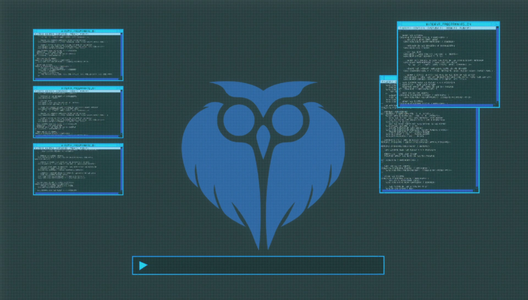Screen dimensions: 528x300
Task: Click system menu icon of MINERVA_PROGRAMMING_04 window
Action: click(x=400, y=24)
